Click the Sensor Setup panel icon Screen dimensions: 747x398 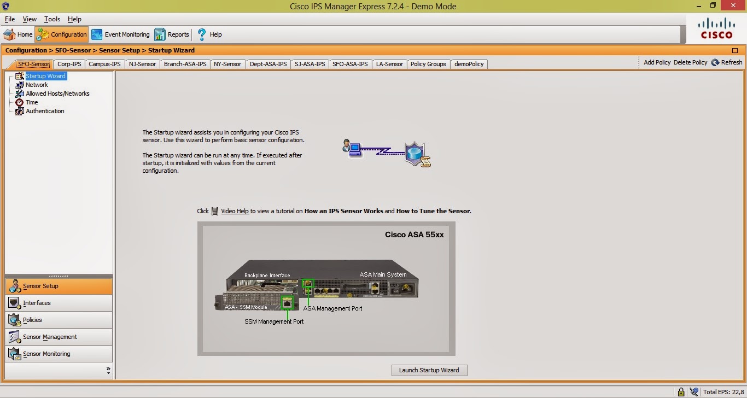point(15,286)
